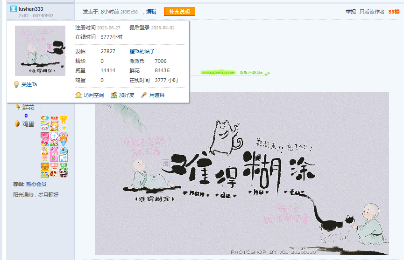404x260 pixels.
Task: Click the 加好友 people icon
Action: click(x=114, y=95)
